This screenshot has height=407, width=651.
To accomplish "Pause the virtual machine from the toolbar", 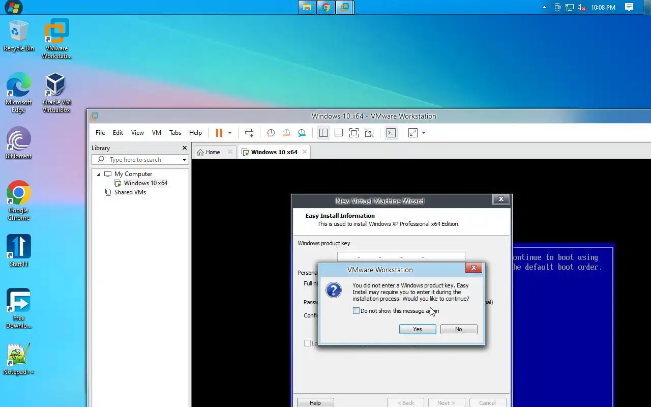I will coord(219,133).
